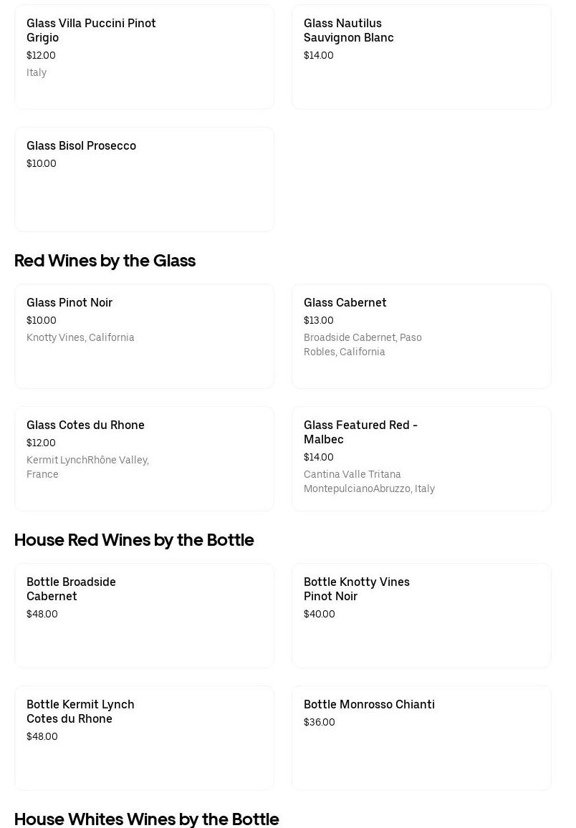Click the Paso Robles, California description
The width and height of the screenshot is (576, 828).
(363, 345)
